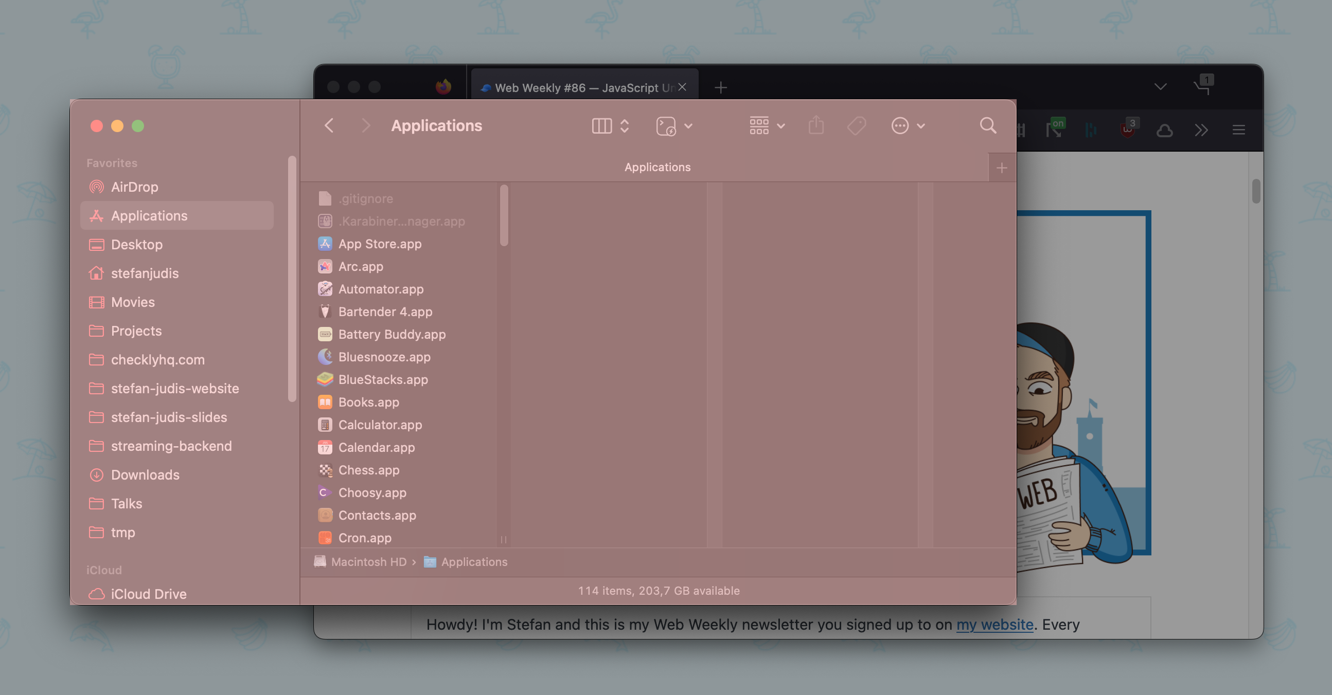
Task: Open stefanjudis home folder in sidebar
Action: (176, 273)
